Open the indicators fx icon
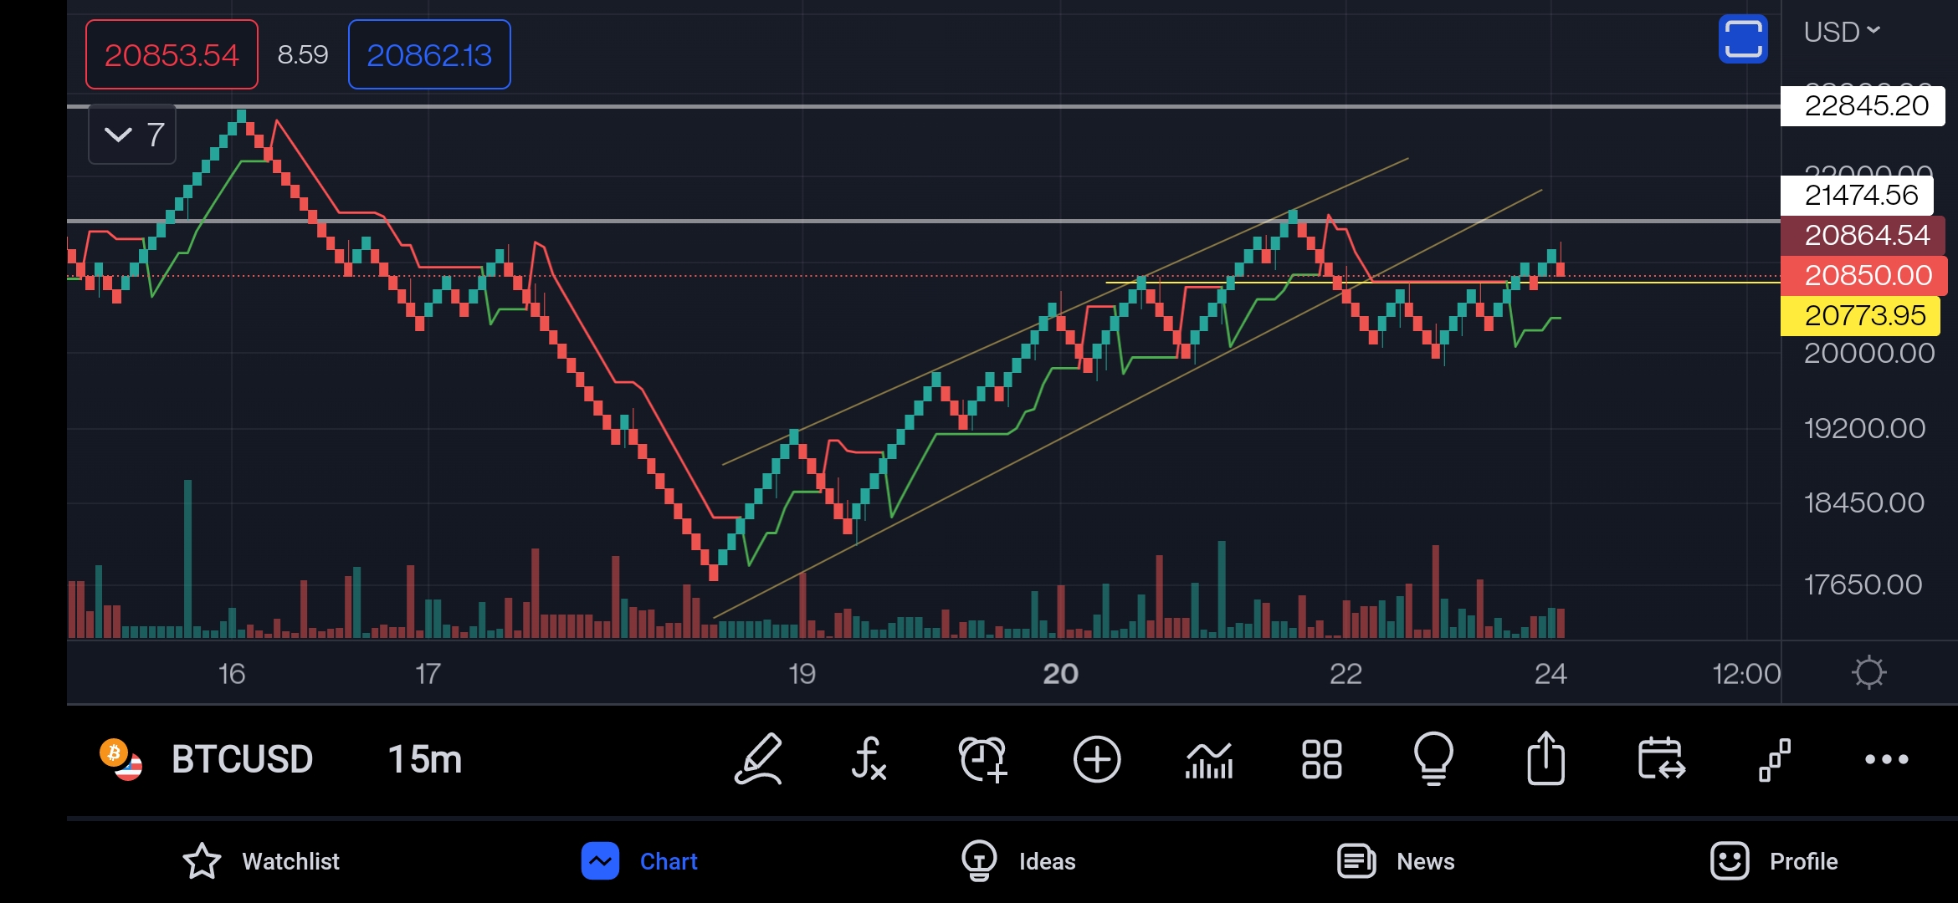 (x=869, y=759)
